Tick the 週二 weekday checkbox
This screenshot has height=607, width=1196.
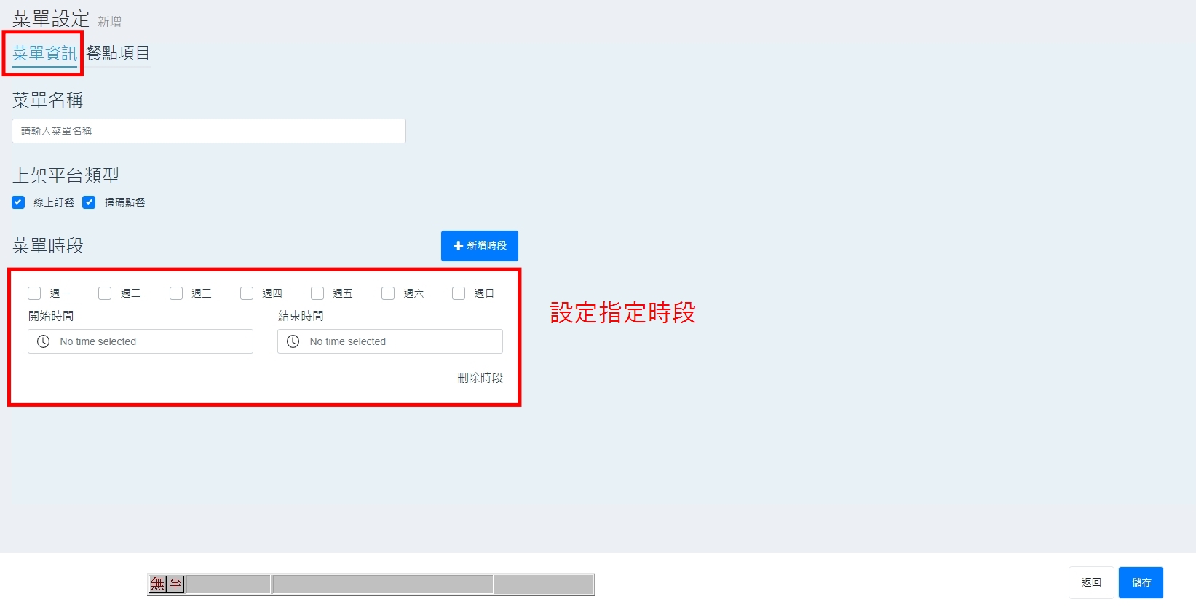coord(105,293)
